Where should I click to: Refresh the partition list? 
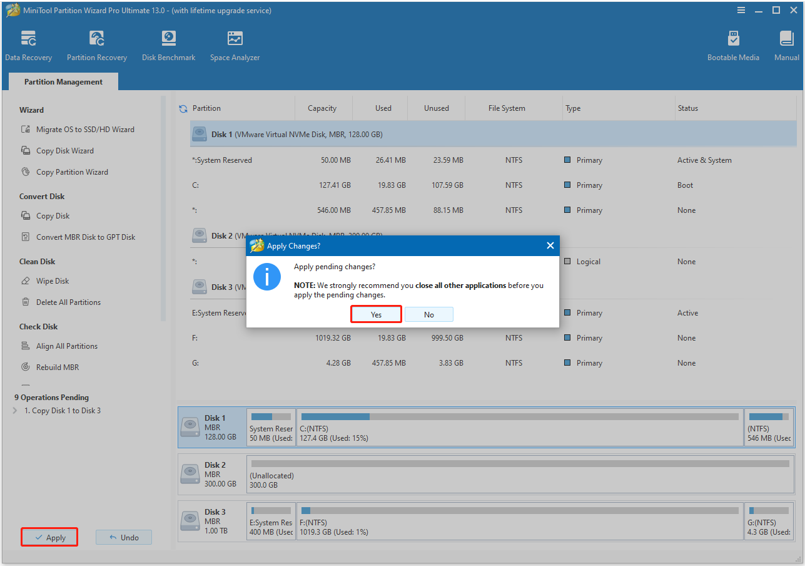pyautogui.click(x=182, y=108)
